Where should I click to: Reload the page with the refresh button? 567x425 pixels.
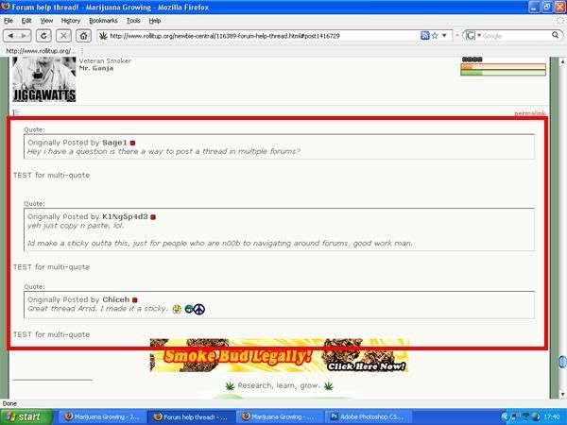[x=43, y=36]
